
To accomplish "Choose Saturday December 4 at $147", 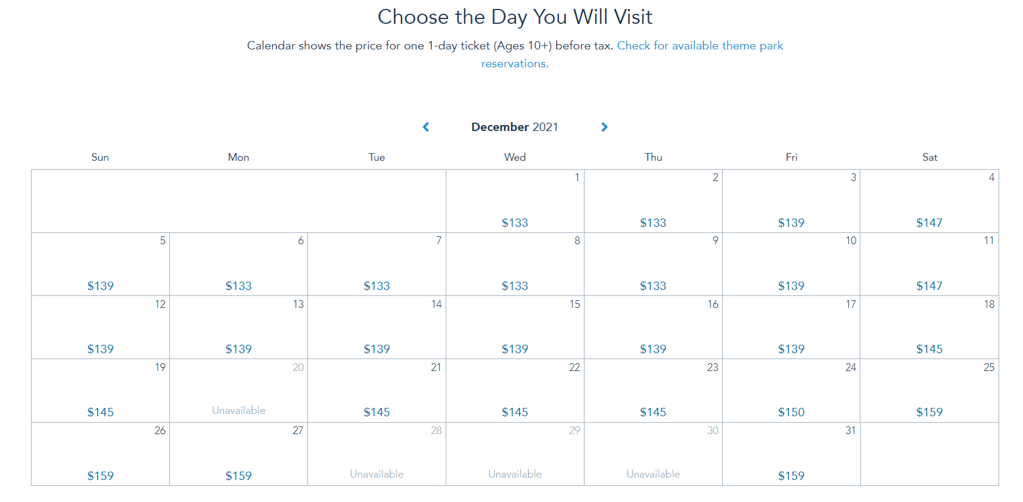I will [929, 201].
